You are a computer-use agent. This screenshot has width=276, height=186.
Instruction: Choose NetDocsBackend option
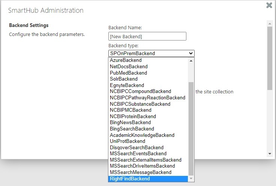(129, 67)
